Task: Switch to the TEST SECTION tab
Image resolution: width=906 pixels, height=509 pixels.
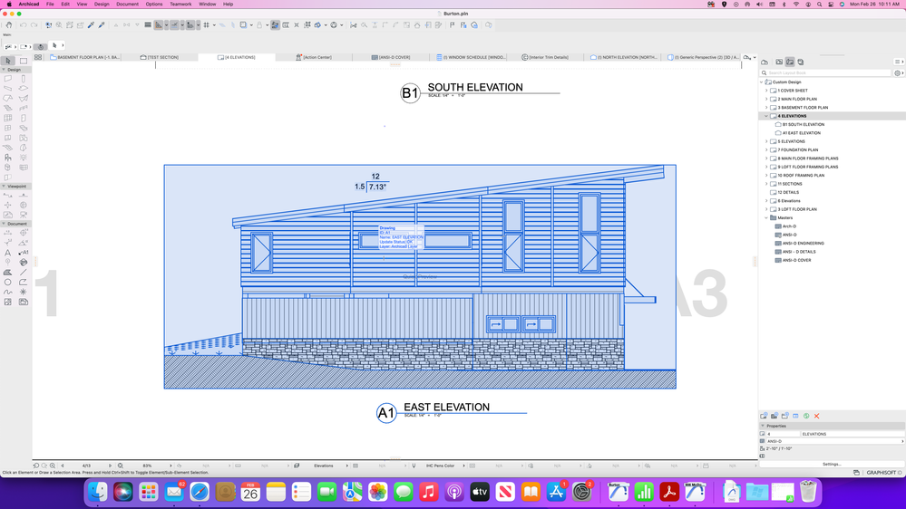Action: [x=160, y=57]
